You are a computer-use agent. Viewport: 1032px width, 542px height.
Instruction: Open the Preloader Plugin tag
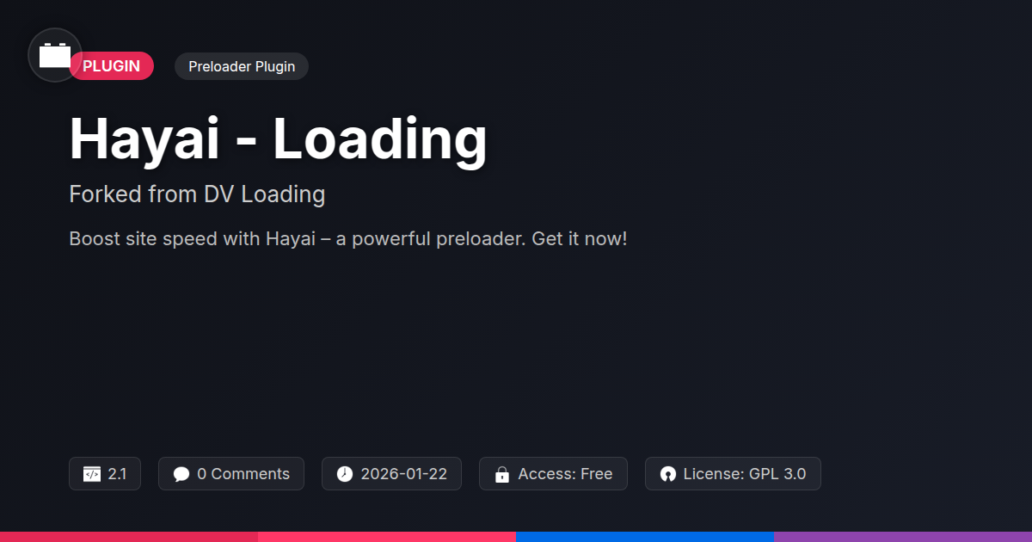[242, 66]
